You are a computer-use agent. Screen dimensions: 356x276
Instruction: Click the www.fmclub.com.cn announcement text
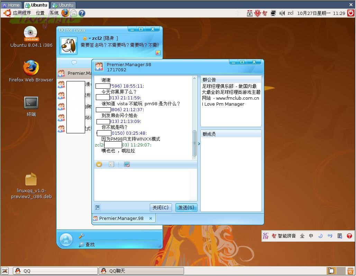tap(237, 98)
